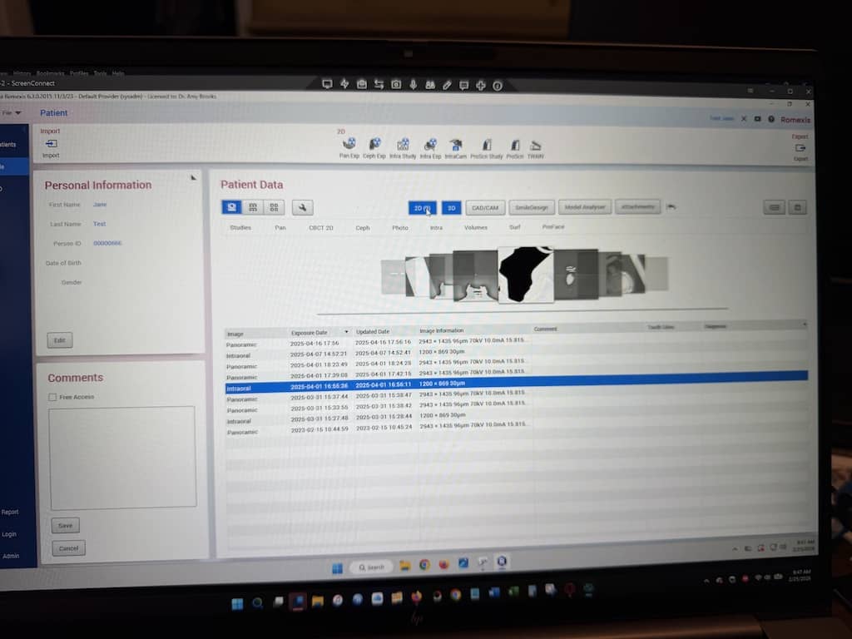Viewport: 852px width, 639px height.
Task: Click the Pan Exp capture icon
Action: (x=349, y=145)
